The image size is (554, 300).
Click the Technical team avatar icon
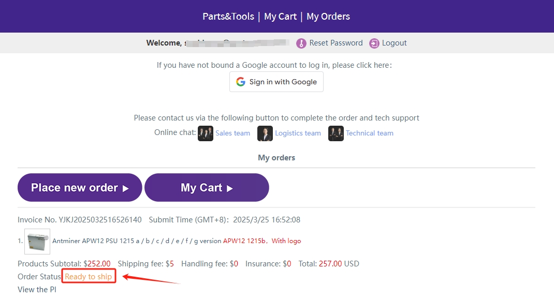pos(336,133)
